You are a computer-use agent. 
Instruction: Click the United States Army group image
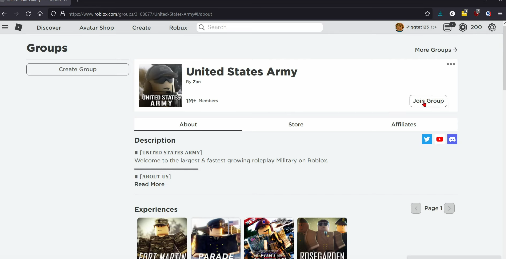point(160,85)
